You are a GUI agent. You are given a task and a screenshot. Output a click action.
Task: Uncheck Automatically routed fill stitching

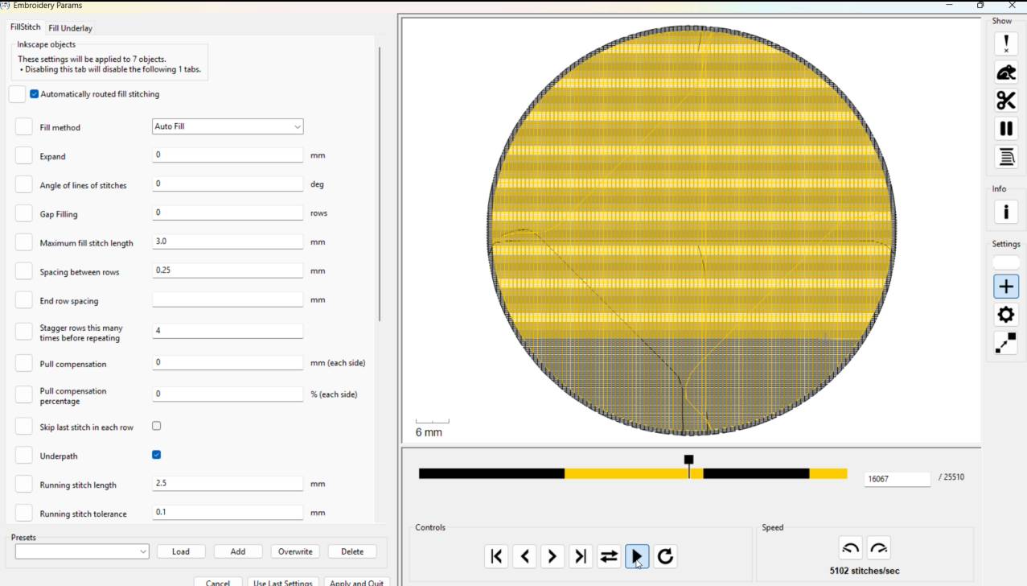pos(34,94)
